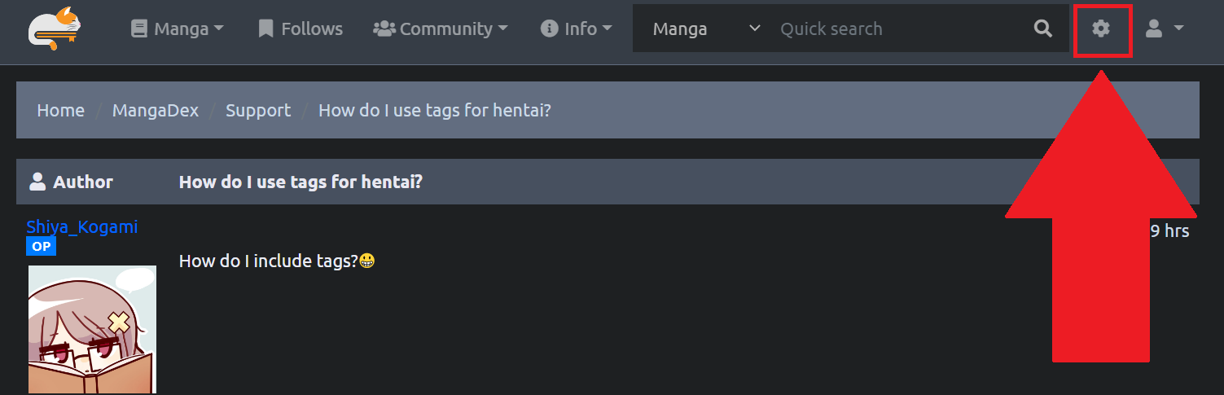Click the Follows bookmark icon
Viewport: 1224px width, 395px height.
click(265, 29)
